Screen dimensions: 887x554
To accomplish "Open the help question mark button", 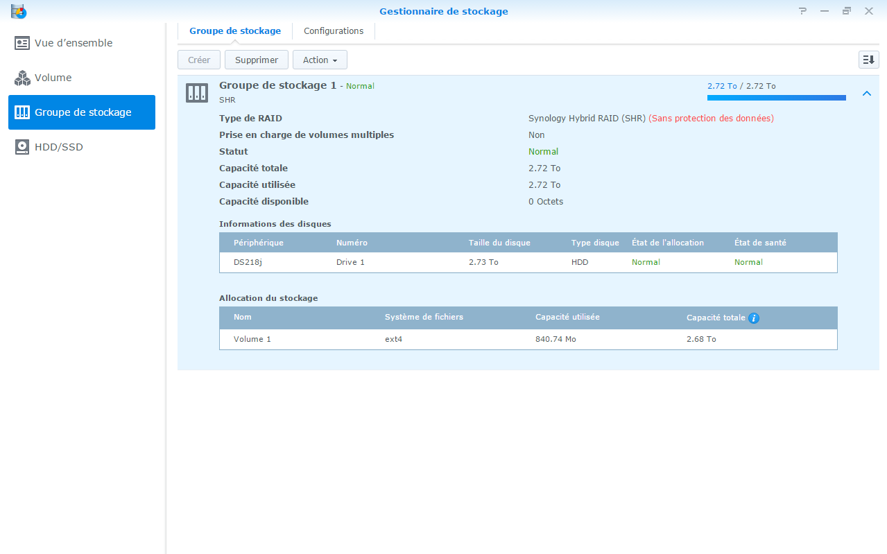I will (x=803, y=11).
